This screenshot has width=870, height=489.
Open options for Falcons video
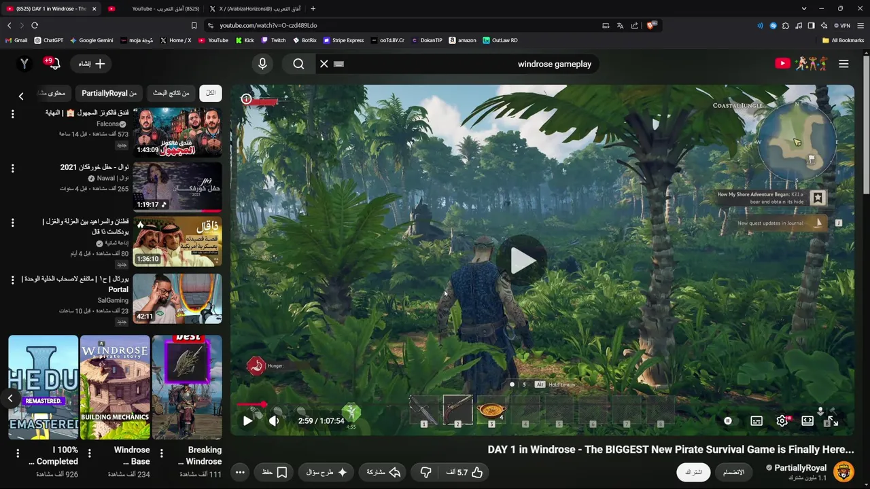coord(12,114)
